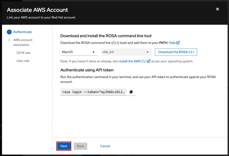Viewport: 229px width, 156px height.
Task: Click the external link icon beside Help
Action: [178, 43]
